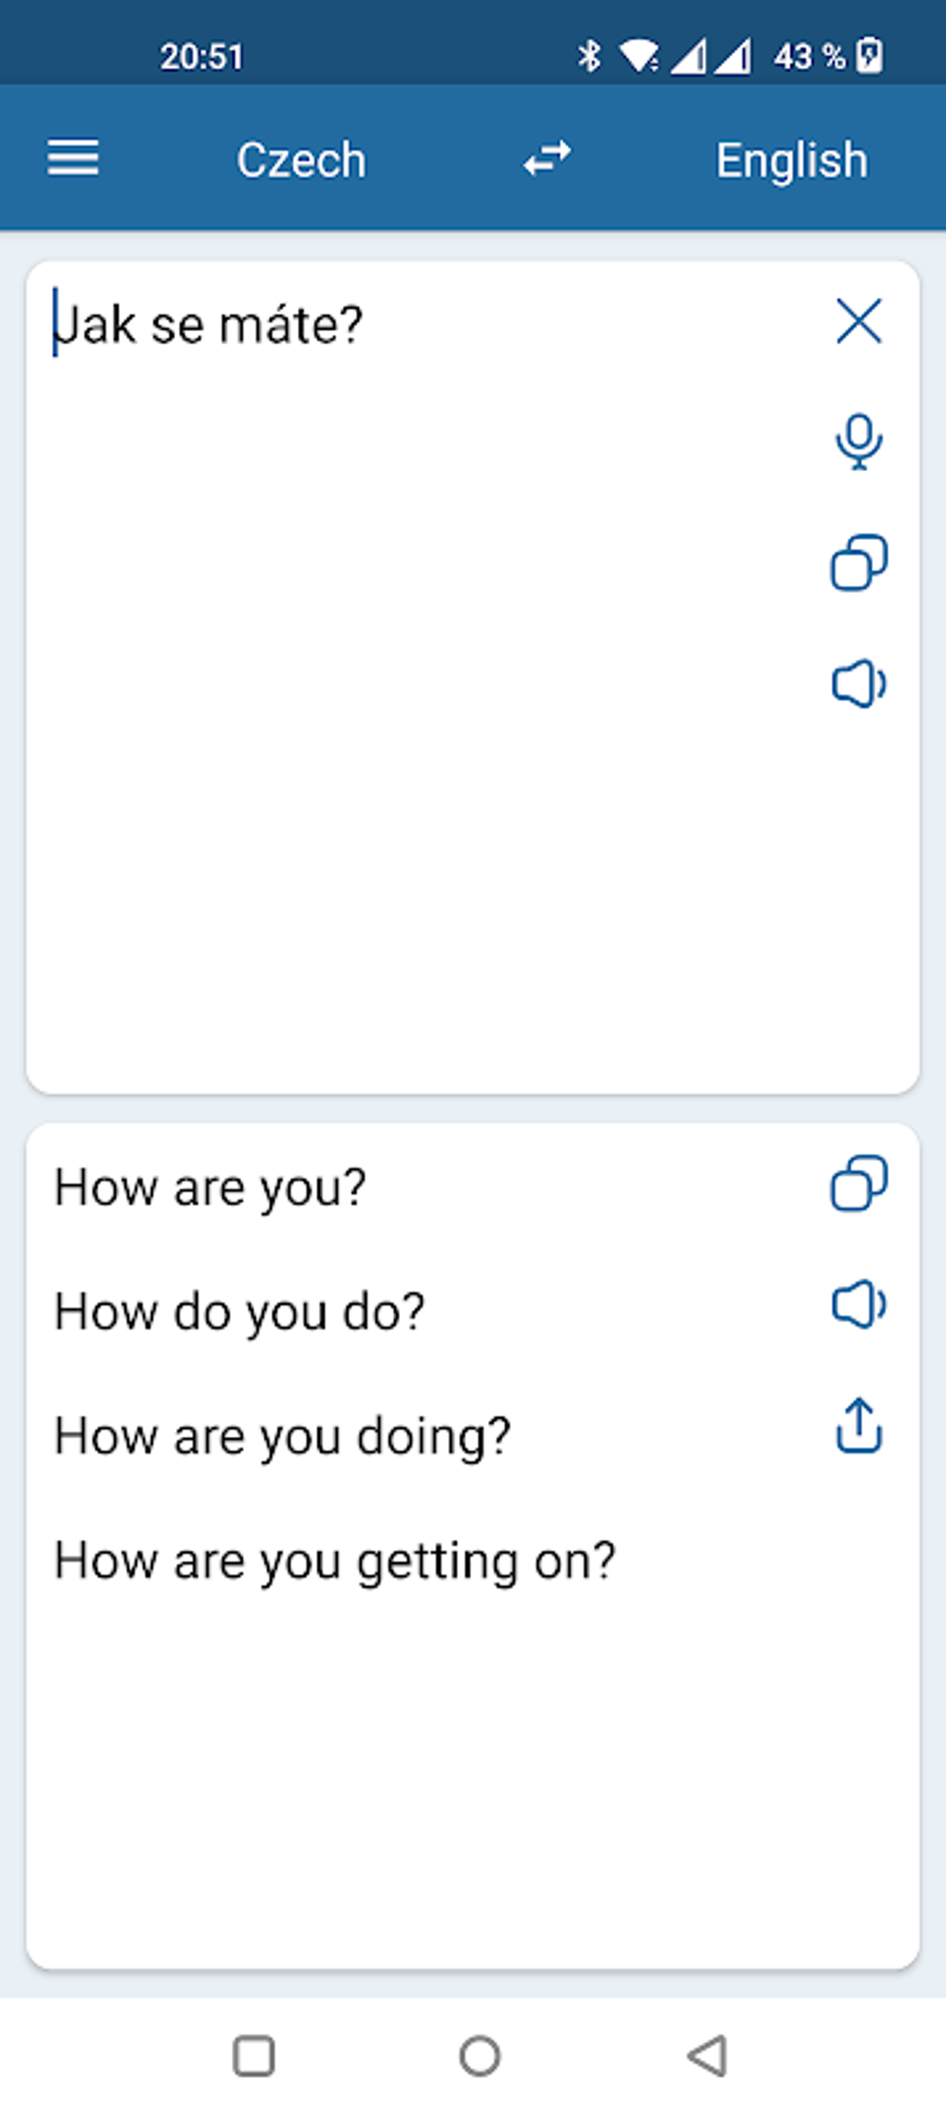Choose Czech source language
946x2114 pixels.
pos(301,160)
